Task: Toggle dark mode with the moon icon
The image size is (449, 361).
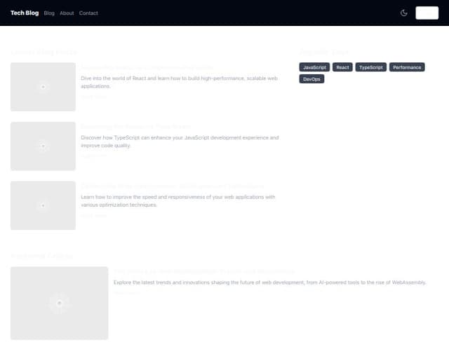Action: [404, 13]
